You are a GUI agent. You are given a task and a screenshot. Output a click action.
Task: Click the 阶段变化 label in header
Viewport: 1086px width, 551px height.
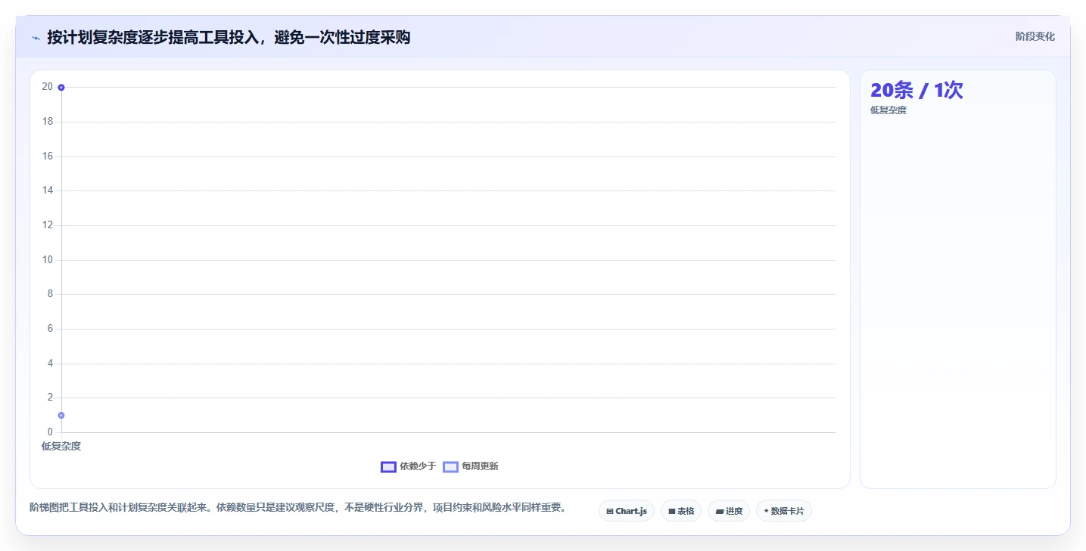1035,36
